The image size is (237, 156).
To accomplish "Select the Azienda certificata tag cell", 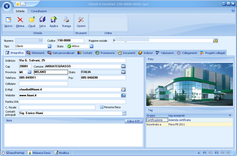I will point(200,120).
